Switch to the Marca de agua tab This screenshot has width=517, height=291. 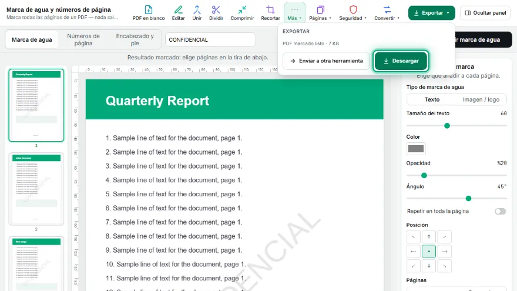(32, 39)
